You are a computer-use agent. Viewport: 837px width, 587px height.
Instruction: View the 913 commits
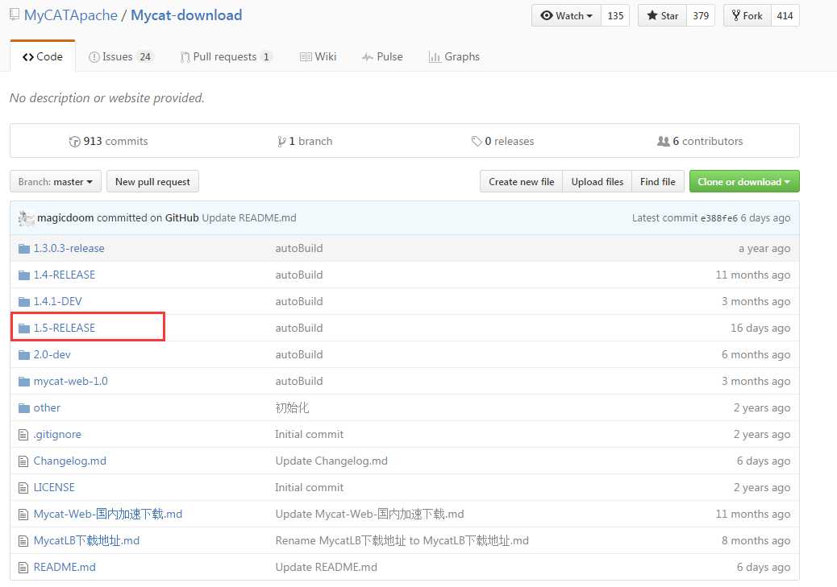point(108,141)
